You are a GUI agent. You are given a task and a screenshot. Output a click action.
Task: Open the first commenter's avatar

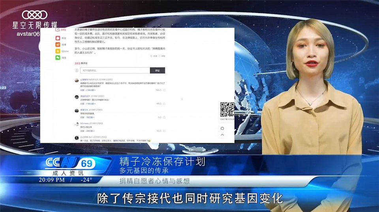point(77,80)
